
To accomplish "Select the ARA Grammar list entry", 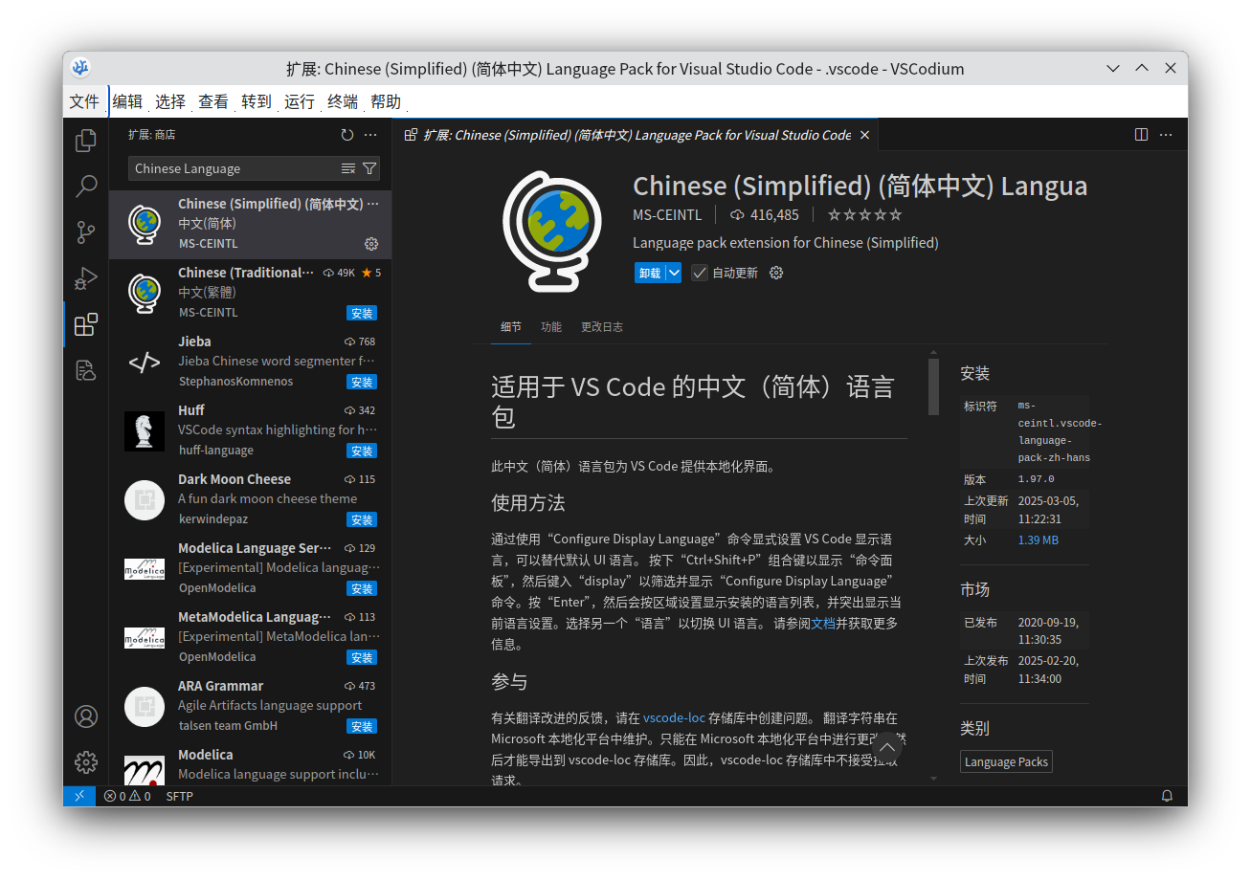I will [x=251, y=706].
